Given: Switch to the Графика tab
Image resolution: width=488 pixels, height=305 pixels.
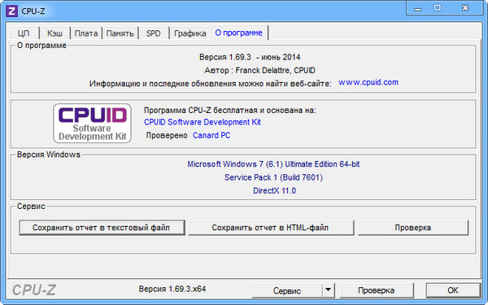Looking at the screenshot, I should tap(190, 33).
